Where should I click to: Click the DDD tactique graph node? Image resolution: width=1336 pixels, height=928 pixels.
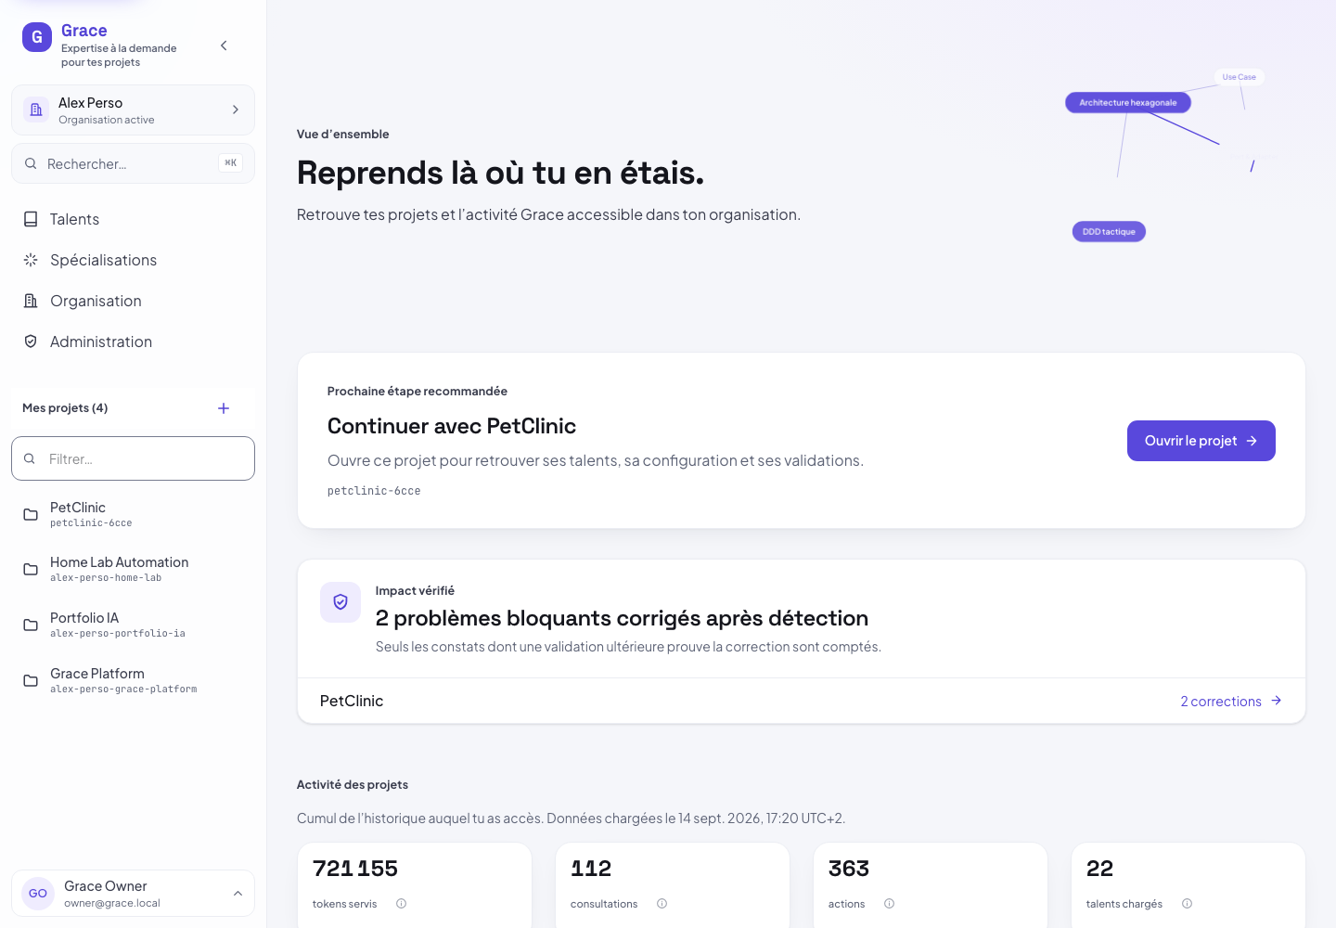click(1109, 231)
